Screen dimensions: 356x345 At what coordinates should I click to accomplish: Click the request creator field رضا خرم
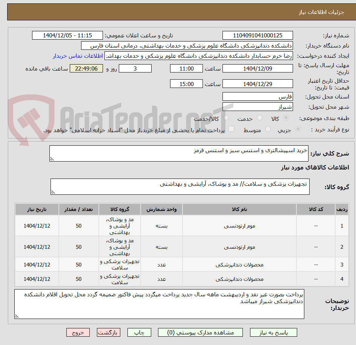click(x=199, y=56)
